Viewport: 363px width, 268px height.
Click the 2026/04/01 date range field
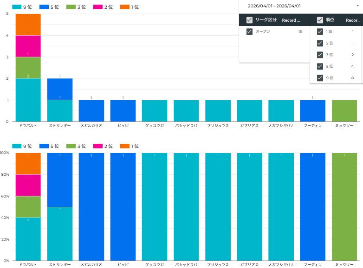pyautogui.click(x=274, y=6)
